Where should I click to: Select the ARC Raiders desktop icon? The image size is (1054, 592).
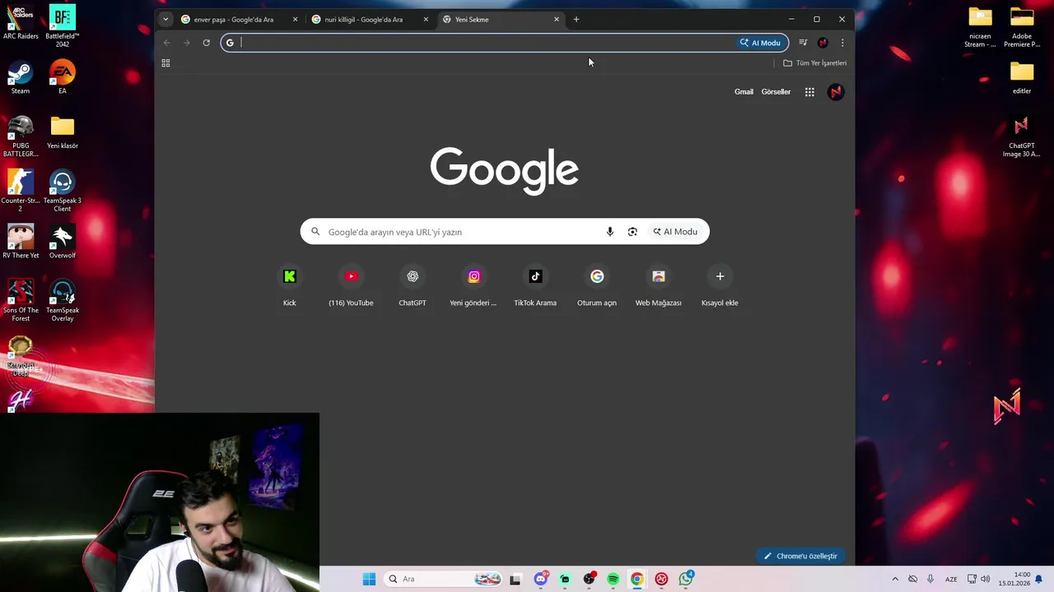21,22
